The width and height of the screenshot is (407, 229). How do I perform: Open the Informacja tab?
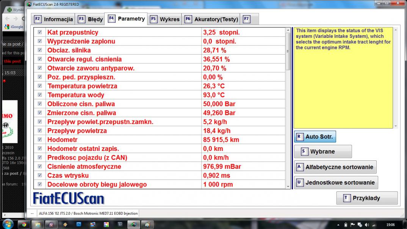click(x=53, y=19)
